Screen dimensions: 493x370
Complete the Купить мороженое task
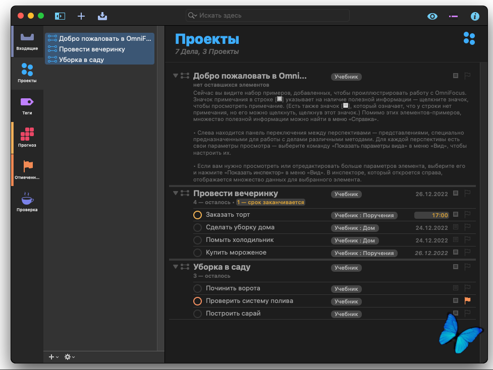pyautogui.click(x=197, y=253)
